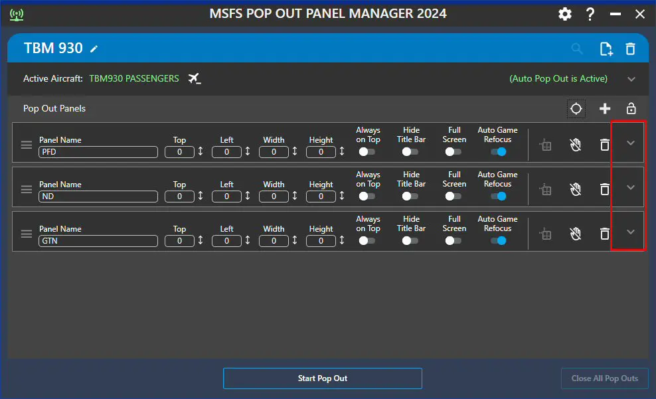
Task: Enable Always on Top for ND panel
Action: [367, 196]
